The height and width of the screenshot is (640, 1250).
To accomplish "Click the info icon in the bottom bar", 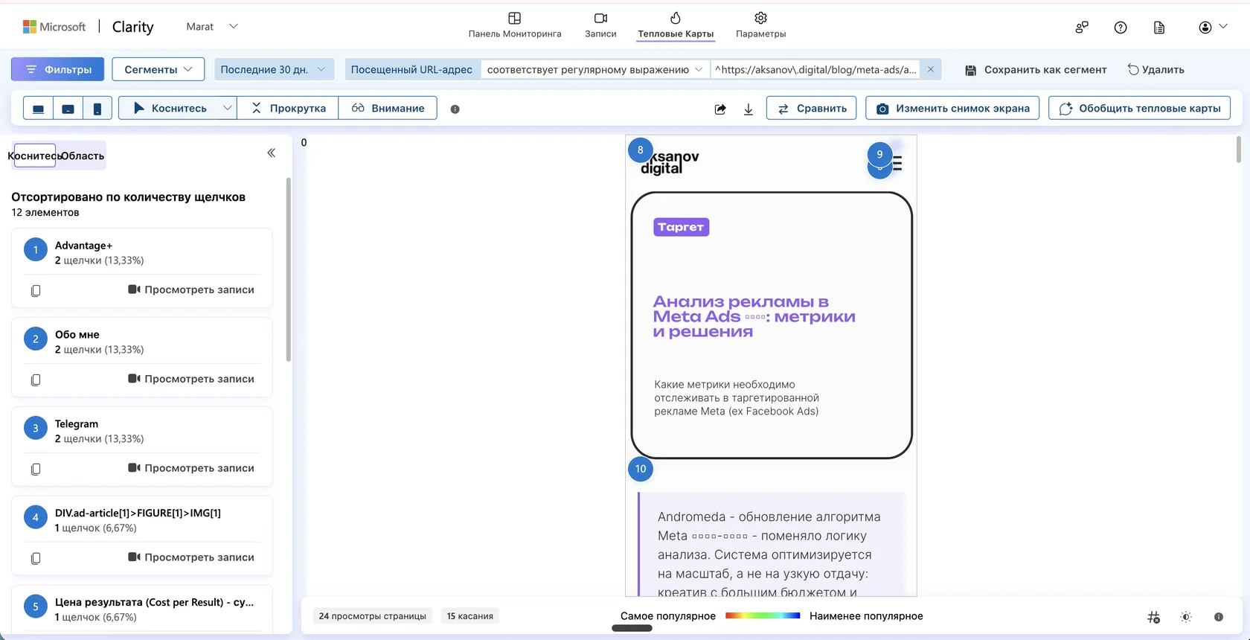I will 1219,617.
